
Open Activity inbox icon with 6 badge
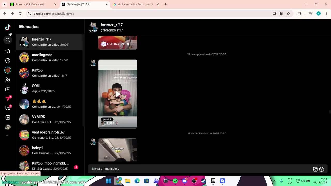click(x=8, y=108)
